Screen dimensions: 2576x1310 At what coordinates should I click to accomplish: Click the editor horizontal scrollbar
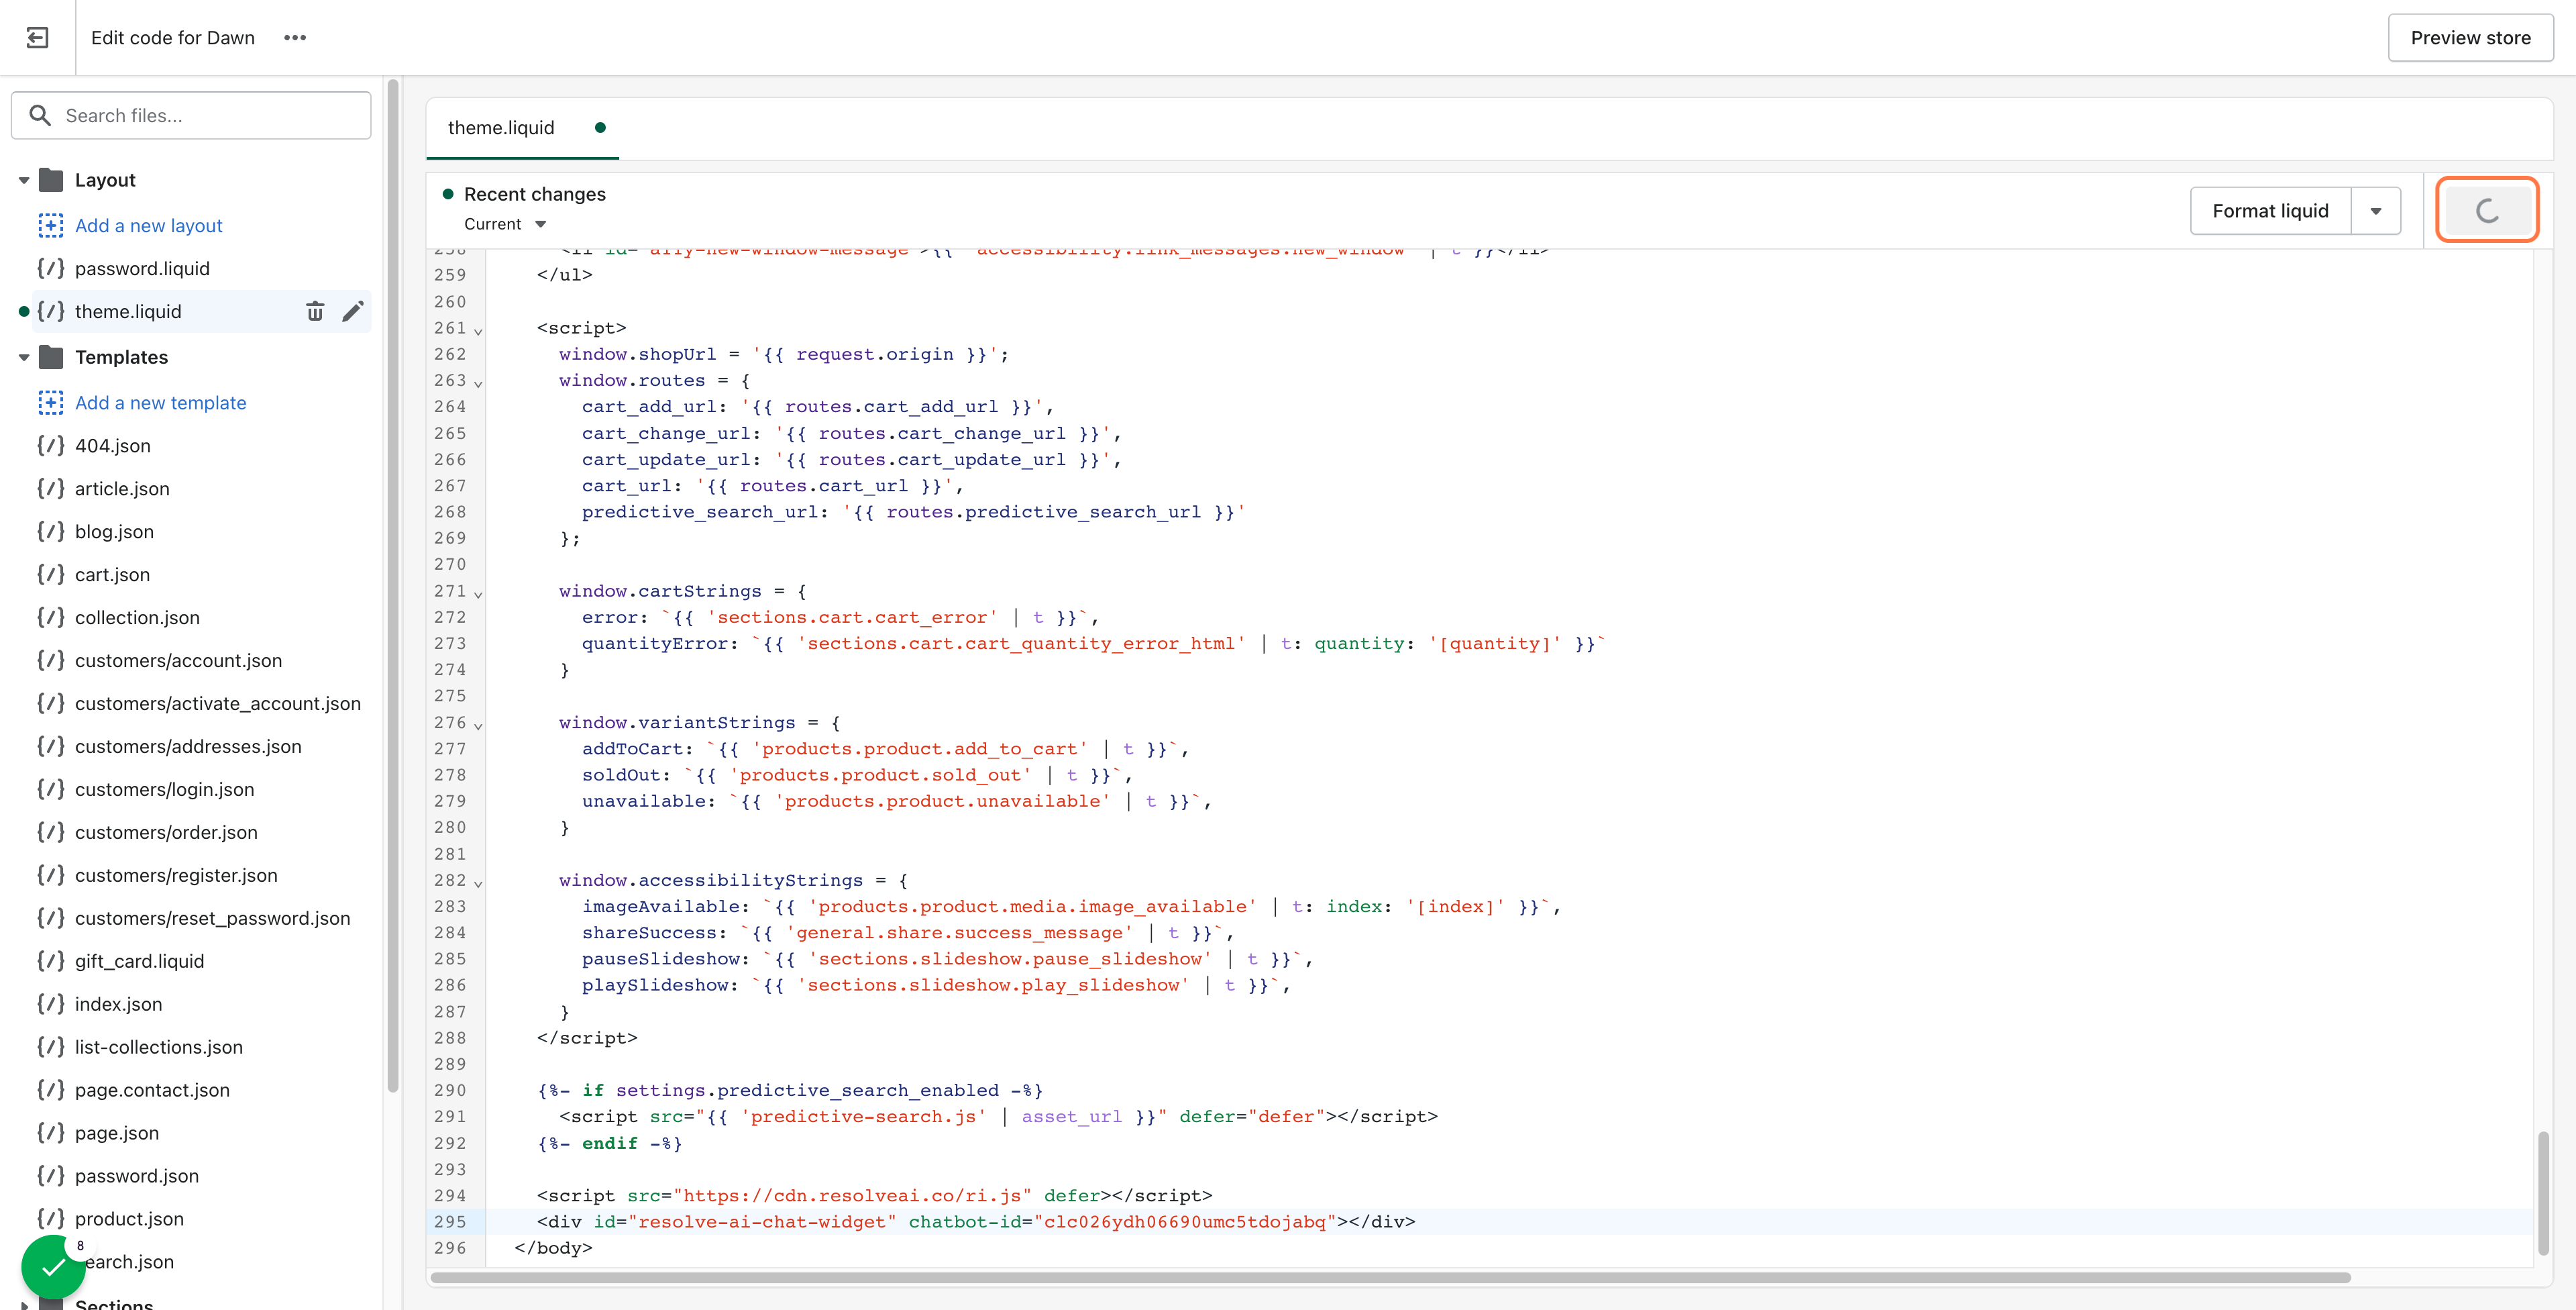[1390, 1278]
